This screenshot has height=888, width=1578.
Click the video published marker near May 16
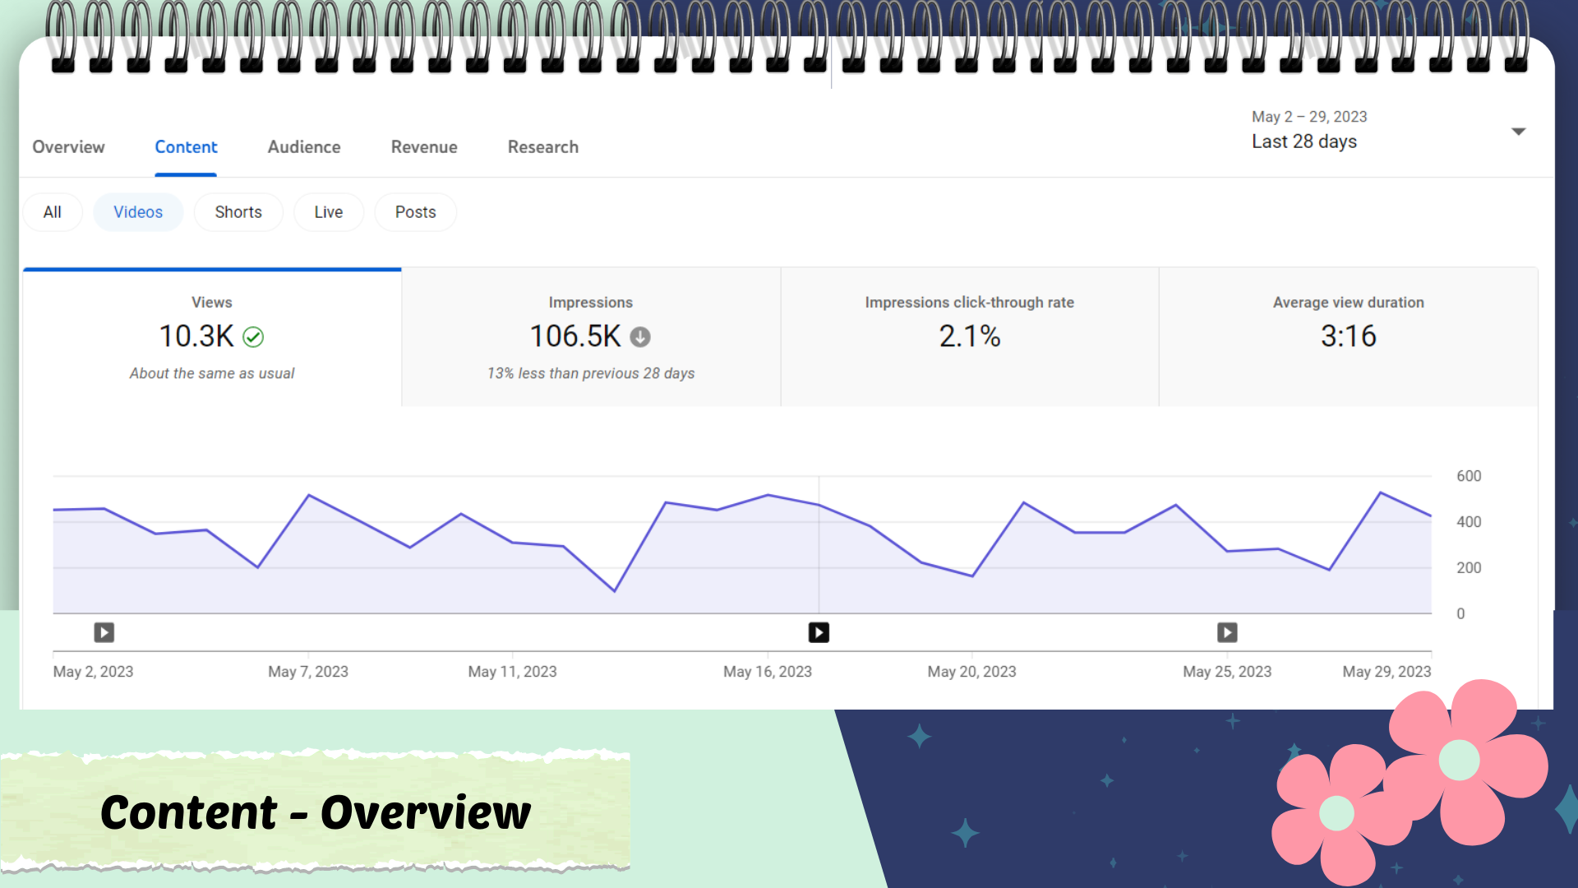coord(819,632)
